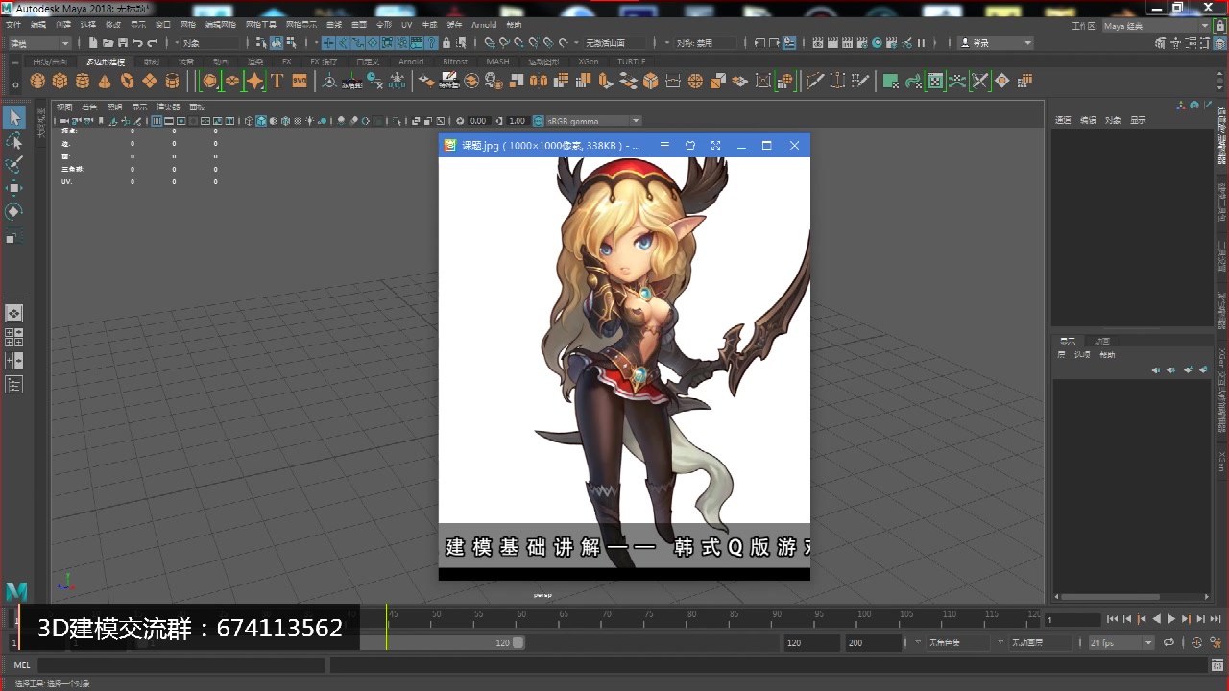1229x691 pixels.
Task: Create a polygon cylinder from the shelf
Action: point(82,82)
